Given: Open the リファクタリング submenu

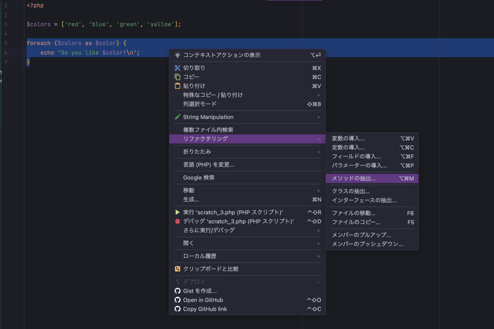Looking at the screenshot, I should 247,139.
